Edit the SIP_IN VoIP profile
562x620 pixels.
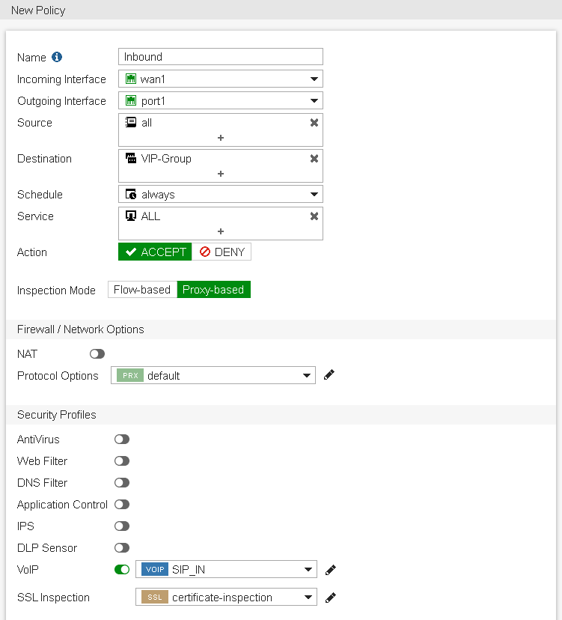tap(330, 569)
